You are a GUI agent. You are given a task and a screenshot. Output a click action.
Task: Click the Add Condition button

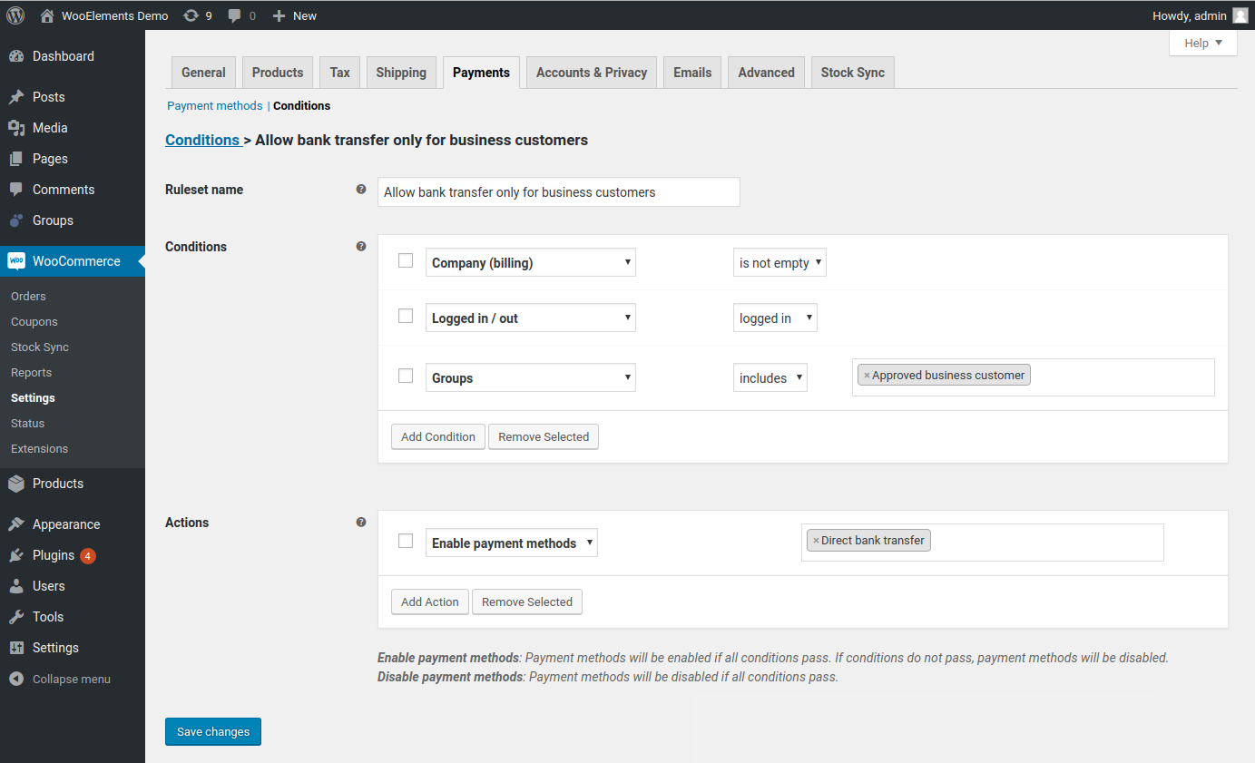click(x=438, y=437)
